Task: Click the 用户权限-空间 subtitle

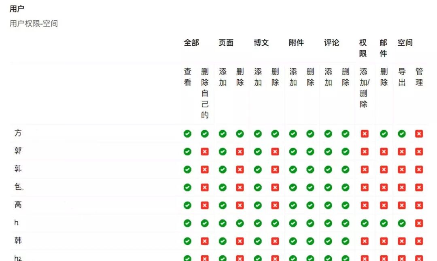Action: 34,23
